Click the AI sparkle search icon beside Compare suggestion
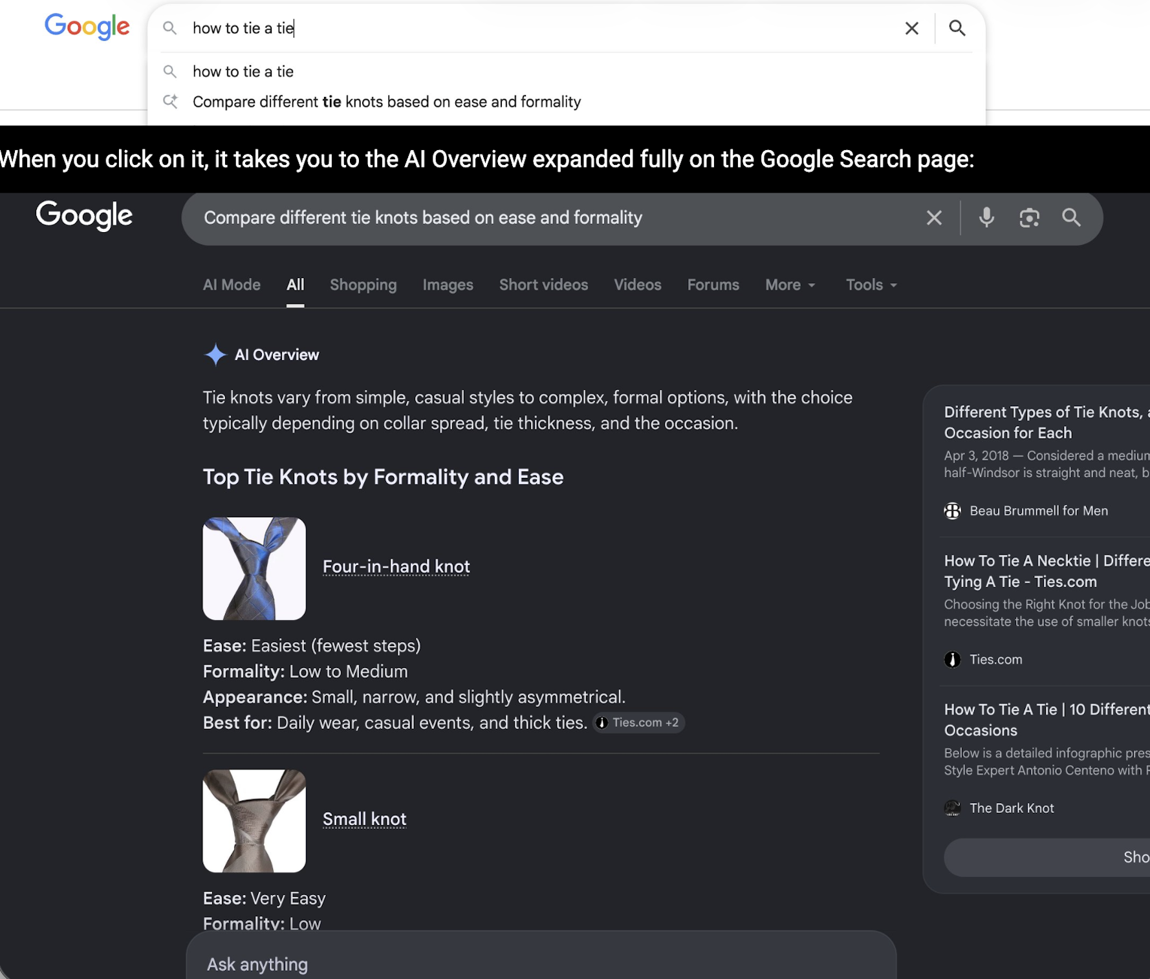1150x979 pixels. (x=170, y=102)
